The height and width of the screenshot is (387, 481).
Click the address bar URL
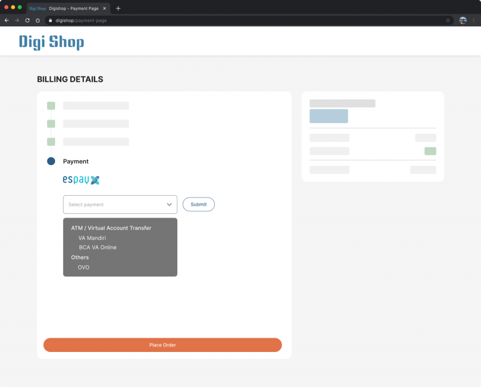click(x=81, y=21)
